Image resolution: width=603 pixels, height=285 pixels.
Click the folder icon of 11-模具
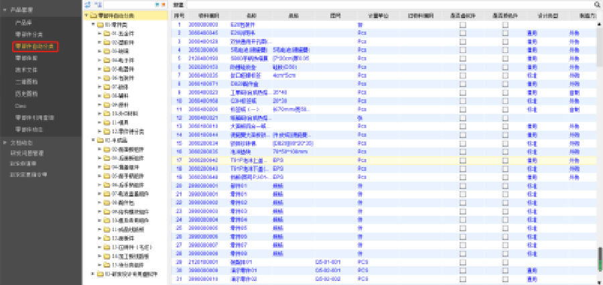pyautogui.click(x=107, y=123)
